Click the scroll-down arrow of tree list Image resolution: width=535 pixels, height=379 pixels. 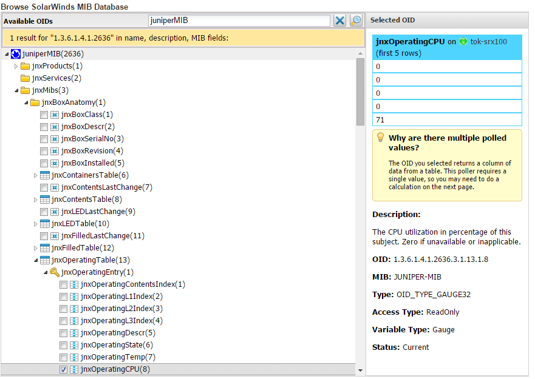tap(360, 371)
